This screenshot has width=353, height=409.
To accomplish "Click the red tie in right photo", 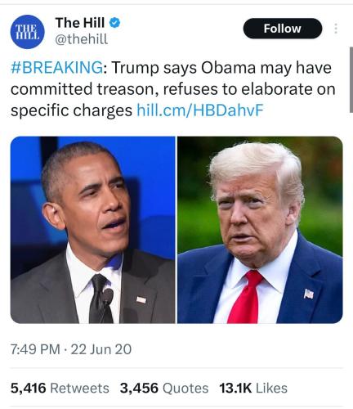I will (x=244, y=297).
